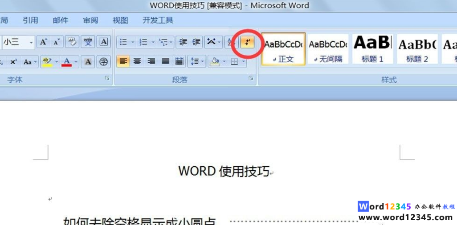
Task: Increase the paragraph indent
Action: 196,42
